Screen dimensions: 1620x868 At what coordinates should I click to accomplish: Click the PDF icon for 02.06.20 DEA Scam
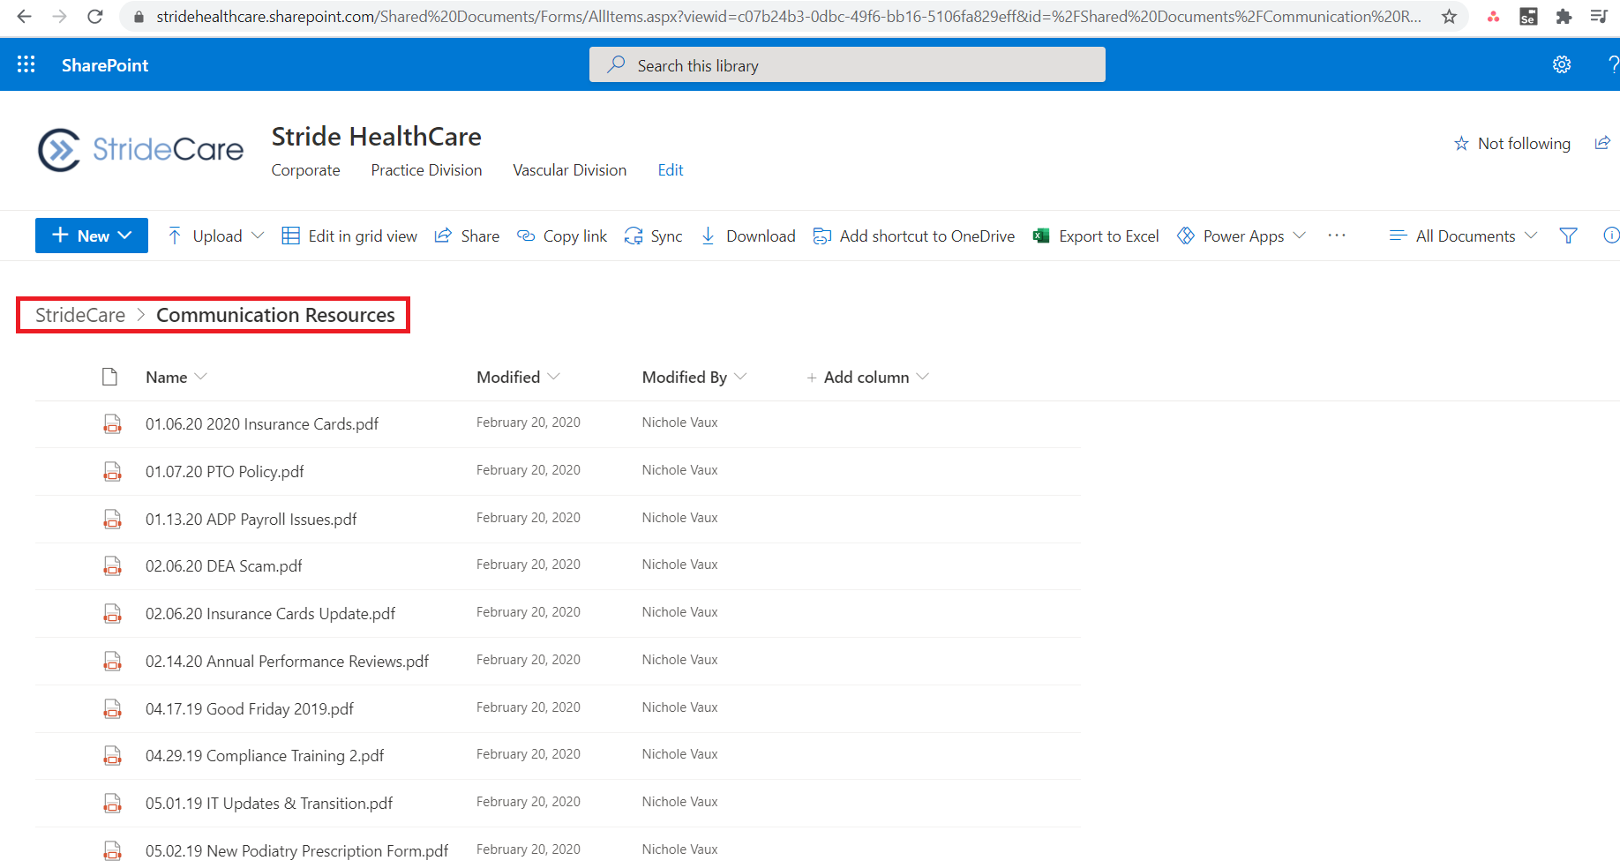pyautogui.click(x=112, y=565)
